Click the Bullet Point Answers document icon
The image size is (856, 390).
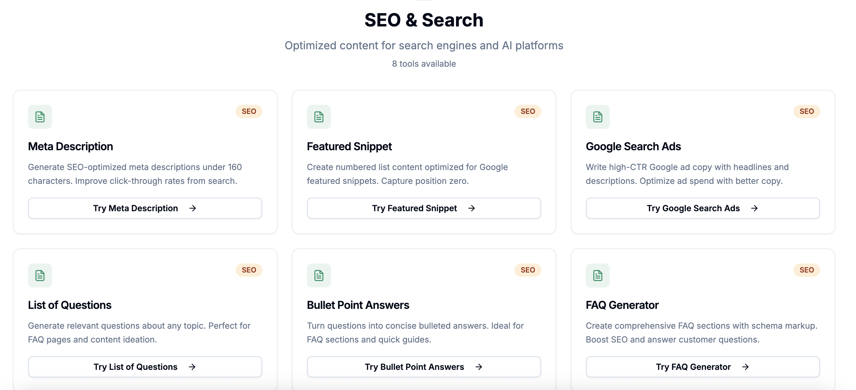point(319,276)
